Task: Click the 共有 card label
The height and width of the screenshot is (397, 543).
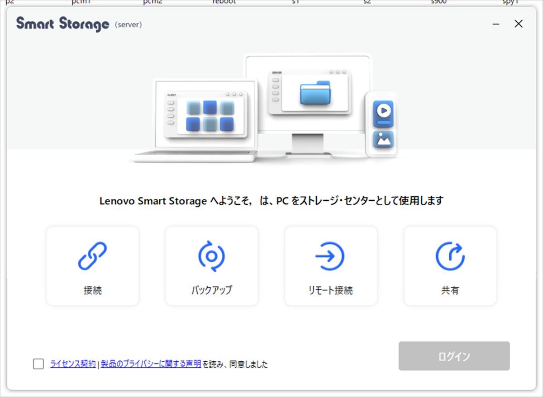Action: pyautogui.click(x=450, y=290)
